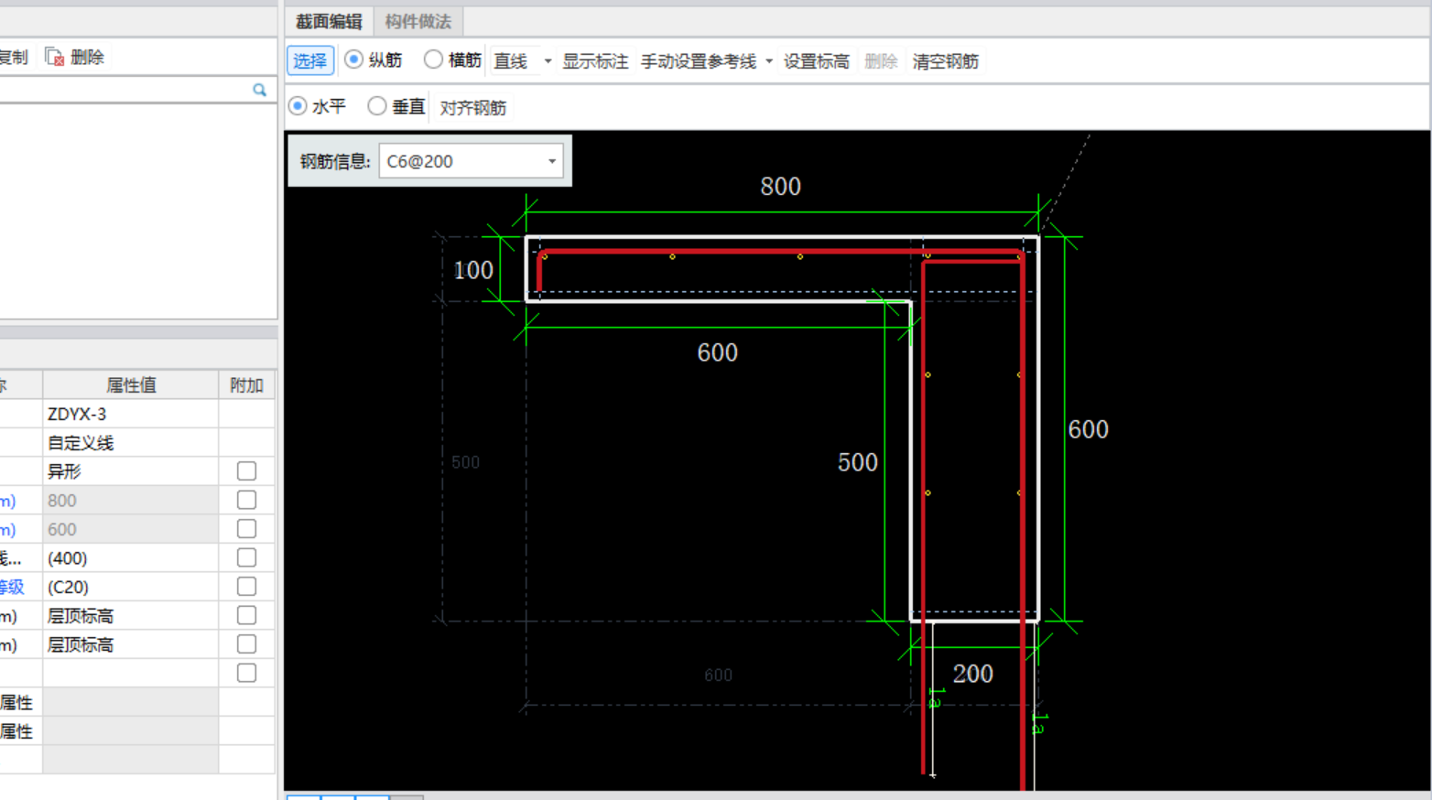Click the 属性值 column header
The width and height of the screenshot is (1432, 800).
click(x=130, y=385)
